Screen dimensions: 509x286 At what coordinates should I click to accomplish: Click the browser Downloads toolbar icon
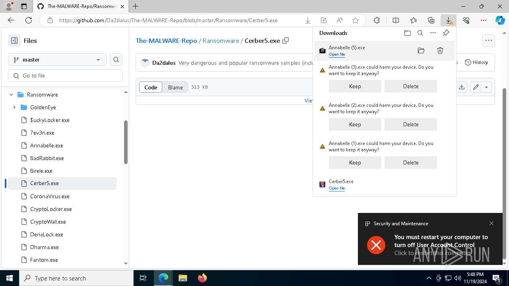[449, 20]
